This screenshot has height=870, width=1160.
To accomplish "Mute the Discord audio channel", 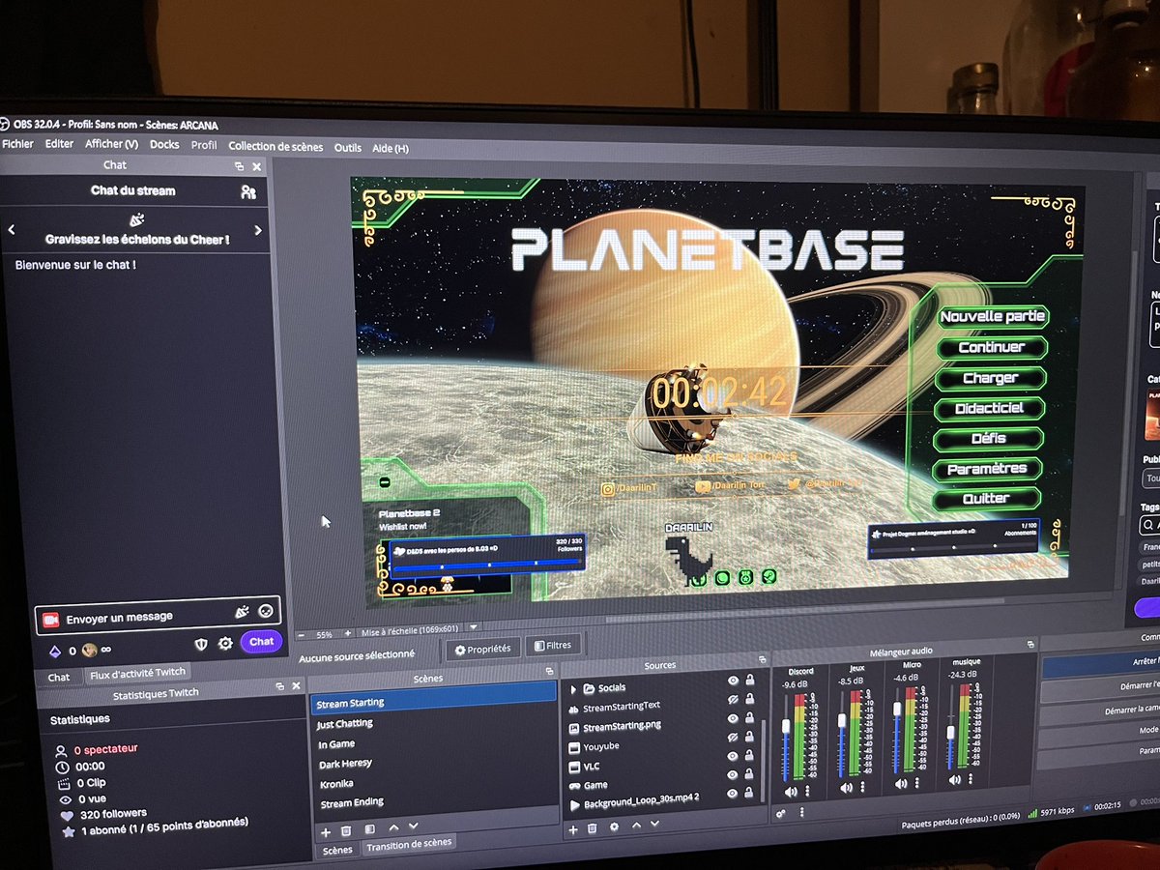I will coord(790,792).
